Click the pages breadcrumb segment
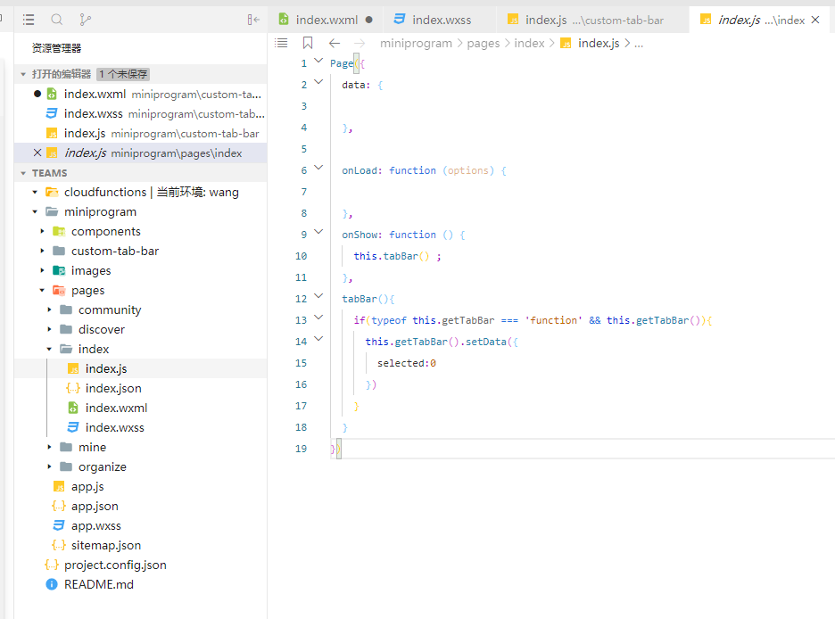 484,43
